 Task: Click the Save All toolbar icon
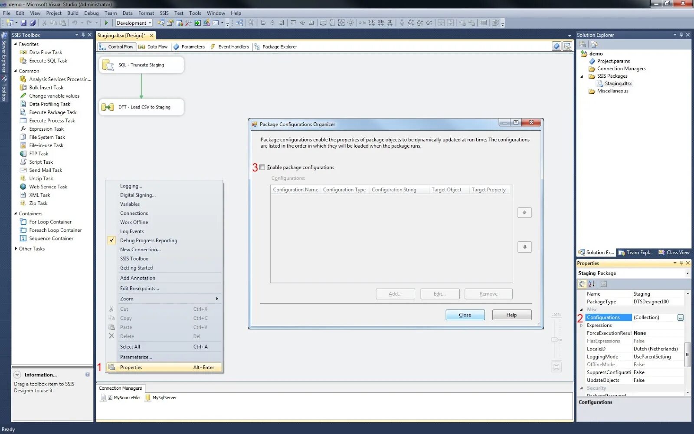coord(33,23)
